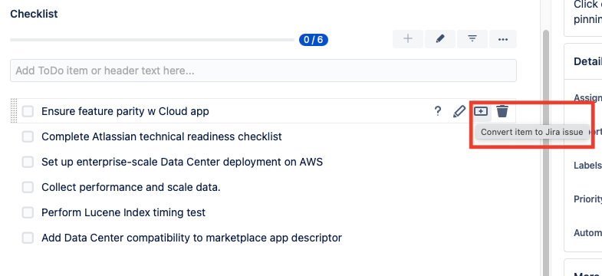602x276 pixels.
Task: Check 'Add Data Center compatibility' checkbox
Action: [x=28, y=238]
